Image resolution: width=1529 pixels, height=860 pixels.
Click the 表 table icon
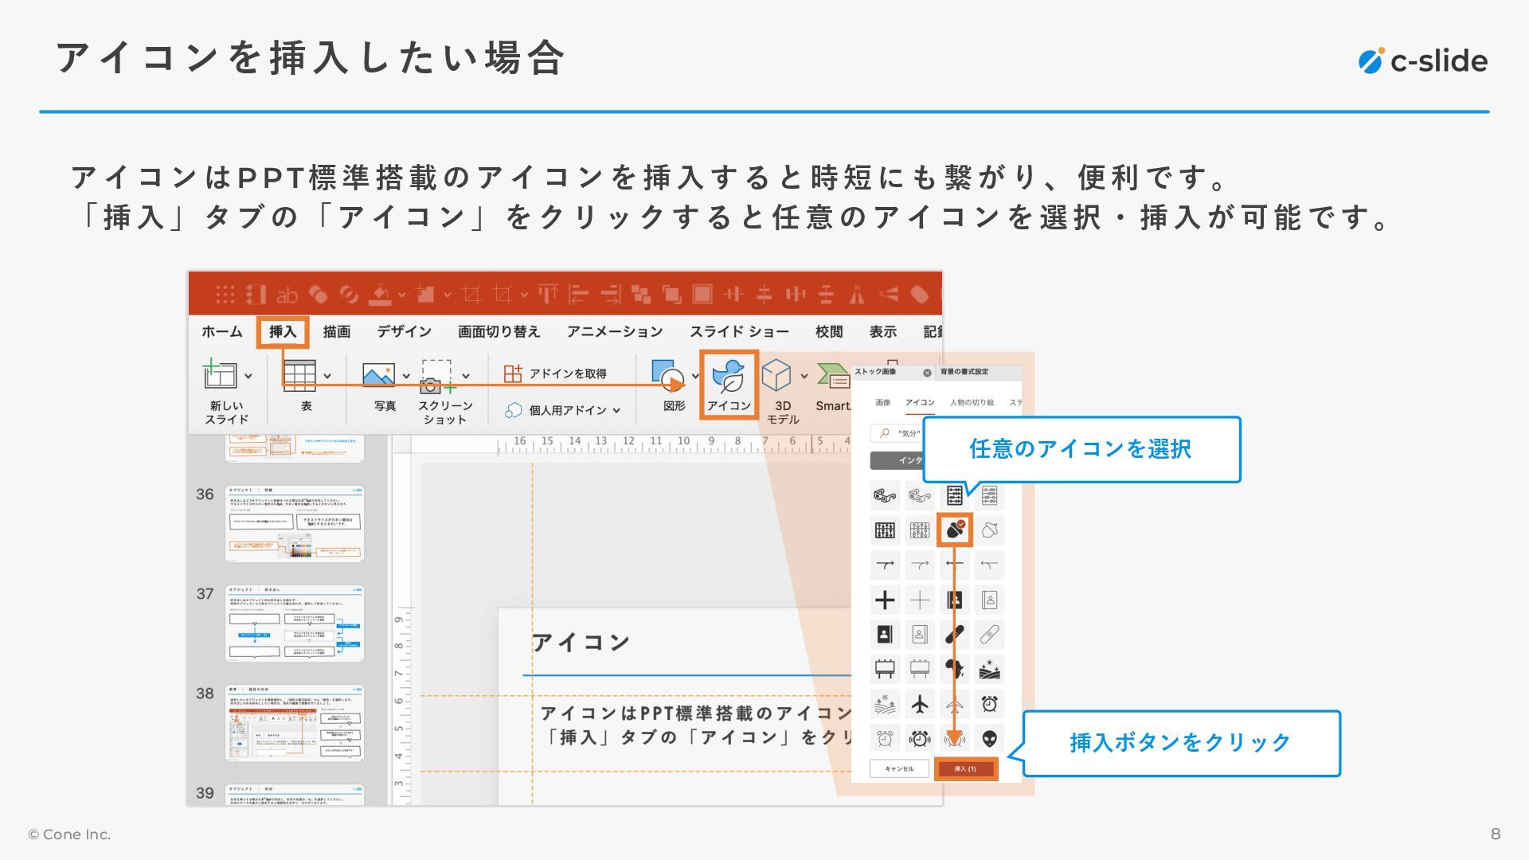299,375
